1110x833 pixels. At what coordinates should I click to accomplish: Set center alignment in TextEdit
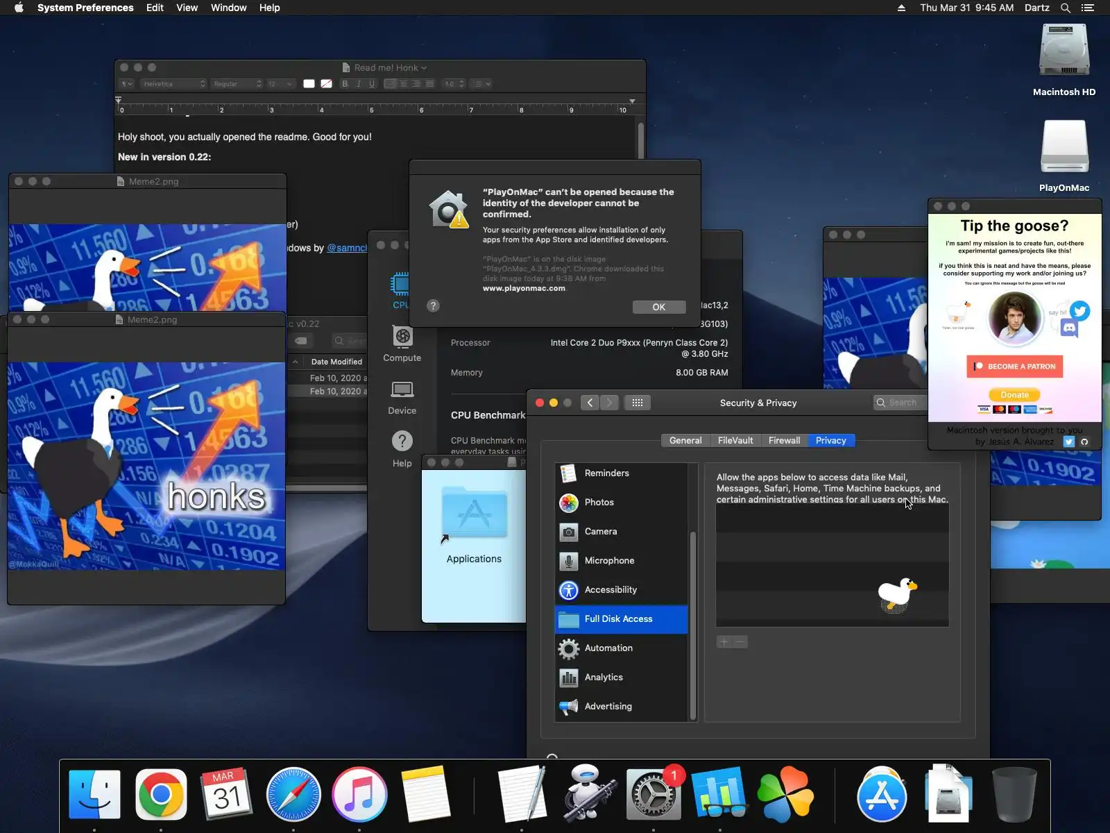coord(403,84)
